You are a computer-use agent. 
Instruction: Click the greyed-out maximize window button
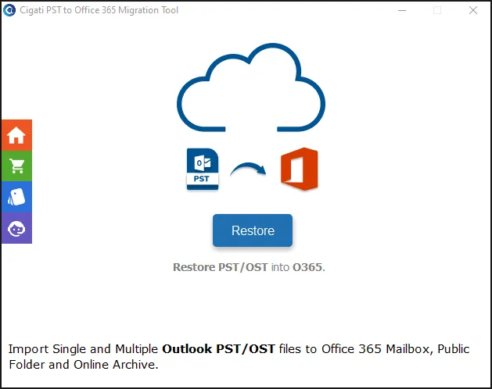(437, 10)
